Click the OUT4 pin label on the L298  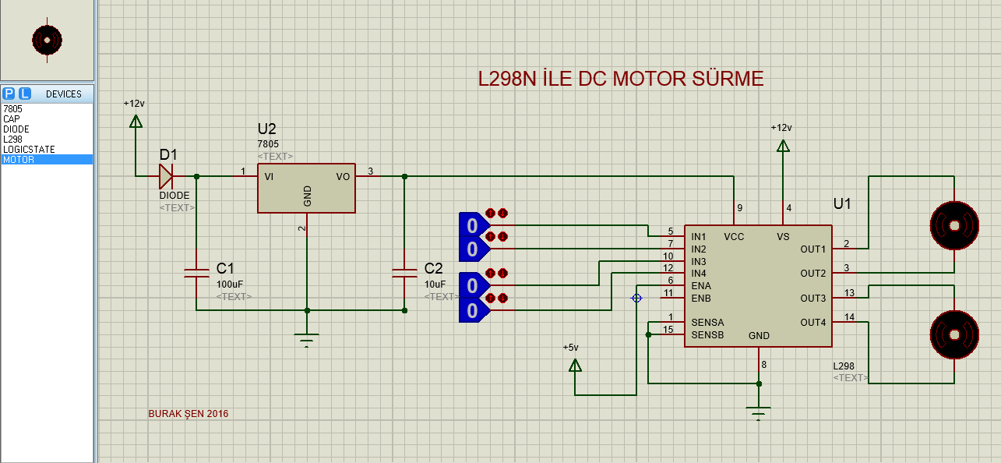812,323
